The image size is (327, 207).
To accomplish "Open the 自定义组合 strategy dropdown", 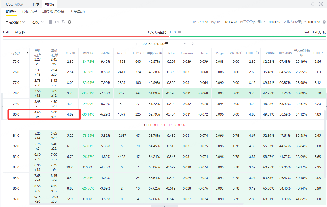I will (15, 22).
